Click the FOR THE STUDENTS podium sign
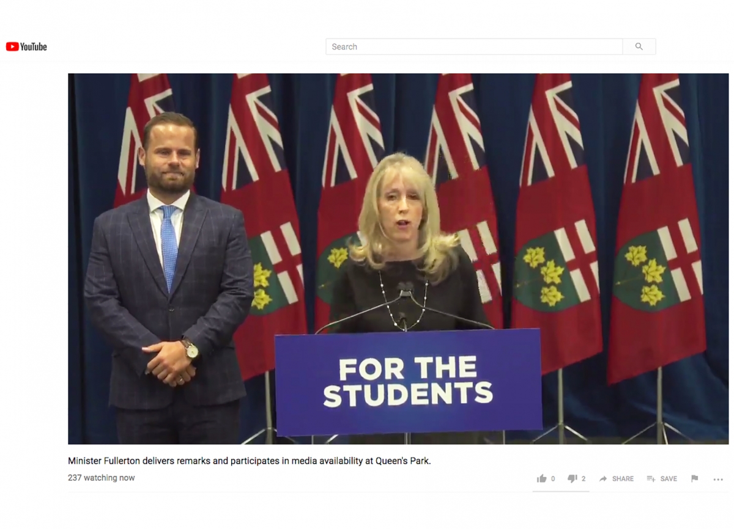 408,382
